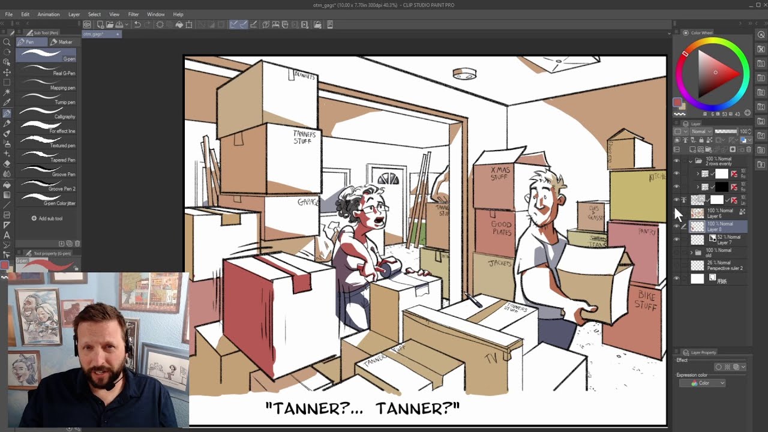Click the Undo arrow icon
This screenshot has height=432, width=768.
click(137, 25)
